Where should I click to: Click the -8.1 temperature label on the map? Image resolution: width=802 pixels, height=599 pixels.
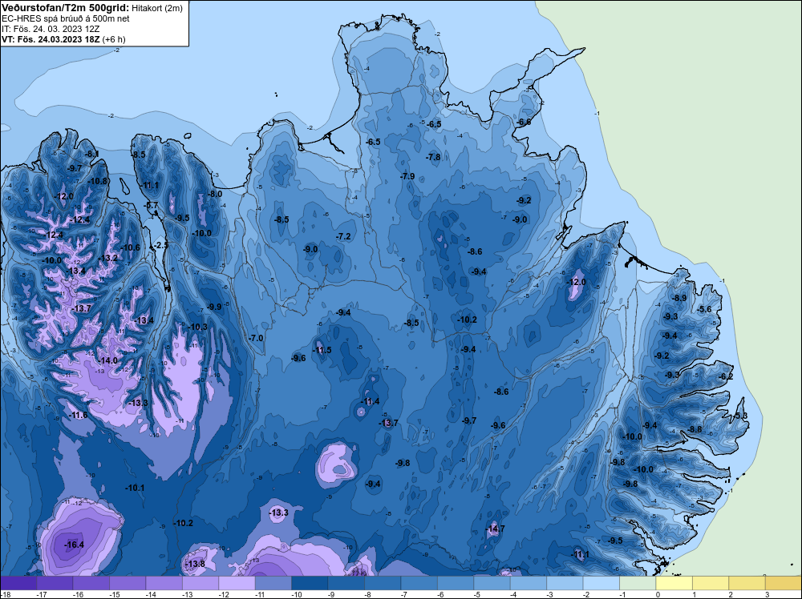click(92, 154)
